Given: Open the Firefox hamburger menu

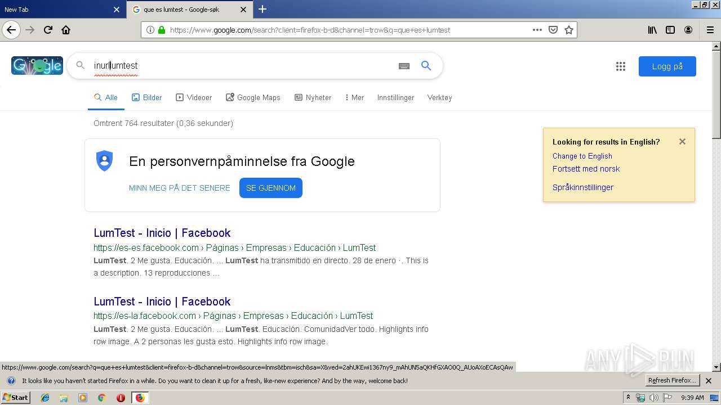Looking at the screenshot, I should point(710,30).
